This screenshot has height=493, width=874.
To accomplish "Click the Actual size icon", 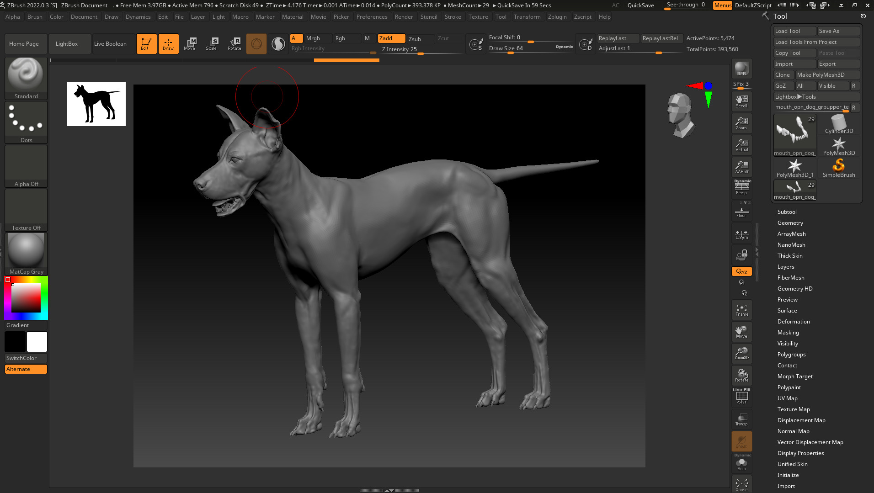I will tap(741, 145).
